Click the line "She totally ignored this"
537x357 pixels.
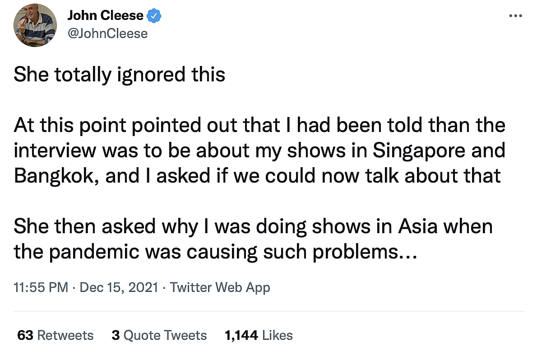(120, 75)
